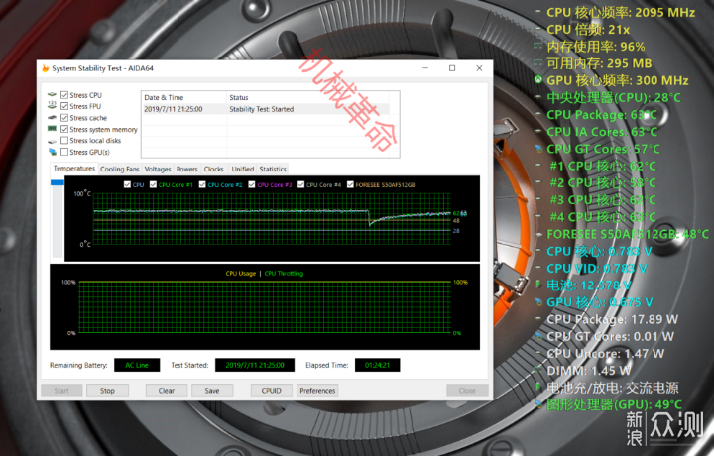Click the CPU Throttling legend label
The image size is (714, 456).
[284, 273]
